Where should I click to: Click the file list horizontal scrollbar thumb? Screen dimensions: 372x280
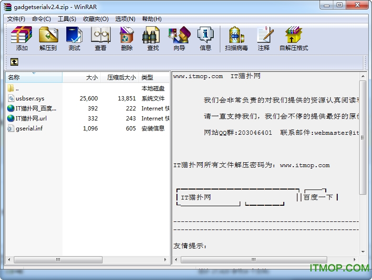[x=58, y=260]
